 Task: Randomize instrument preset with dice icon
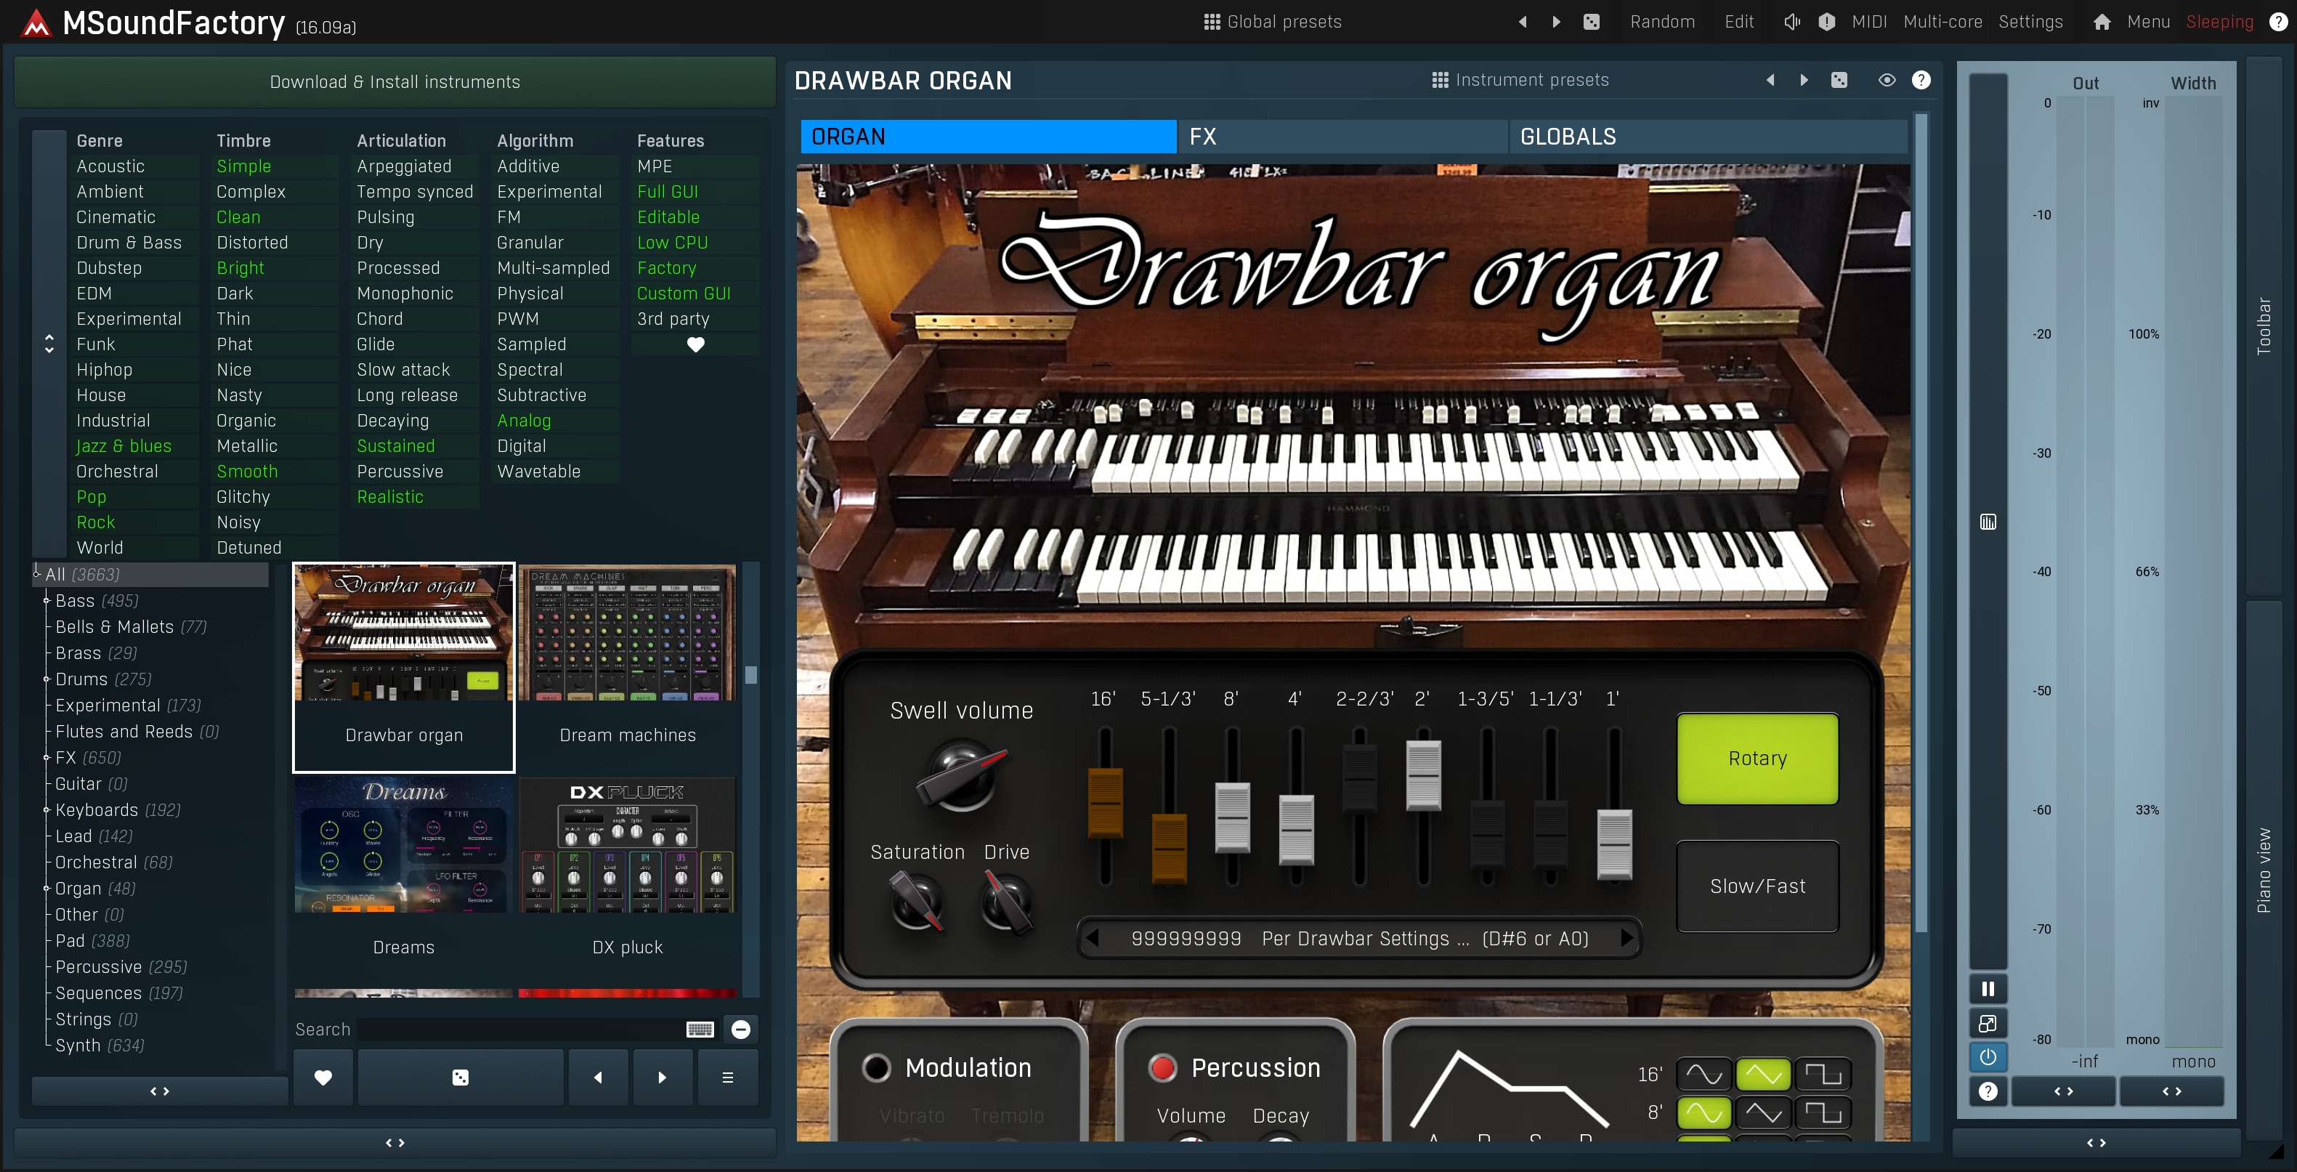1839,80
